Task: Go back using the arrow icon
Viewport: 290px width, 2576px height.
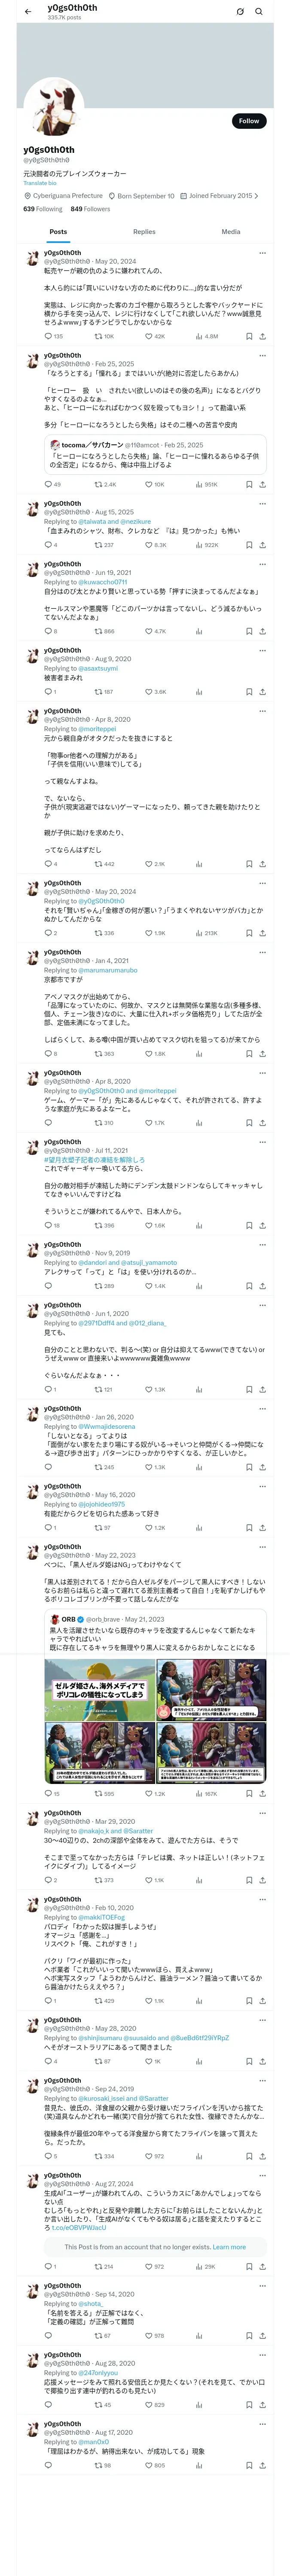Action: pos(28,12)
